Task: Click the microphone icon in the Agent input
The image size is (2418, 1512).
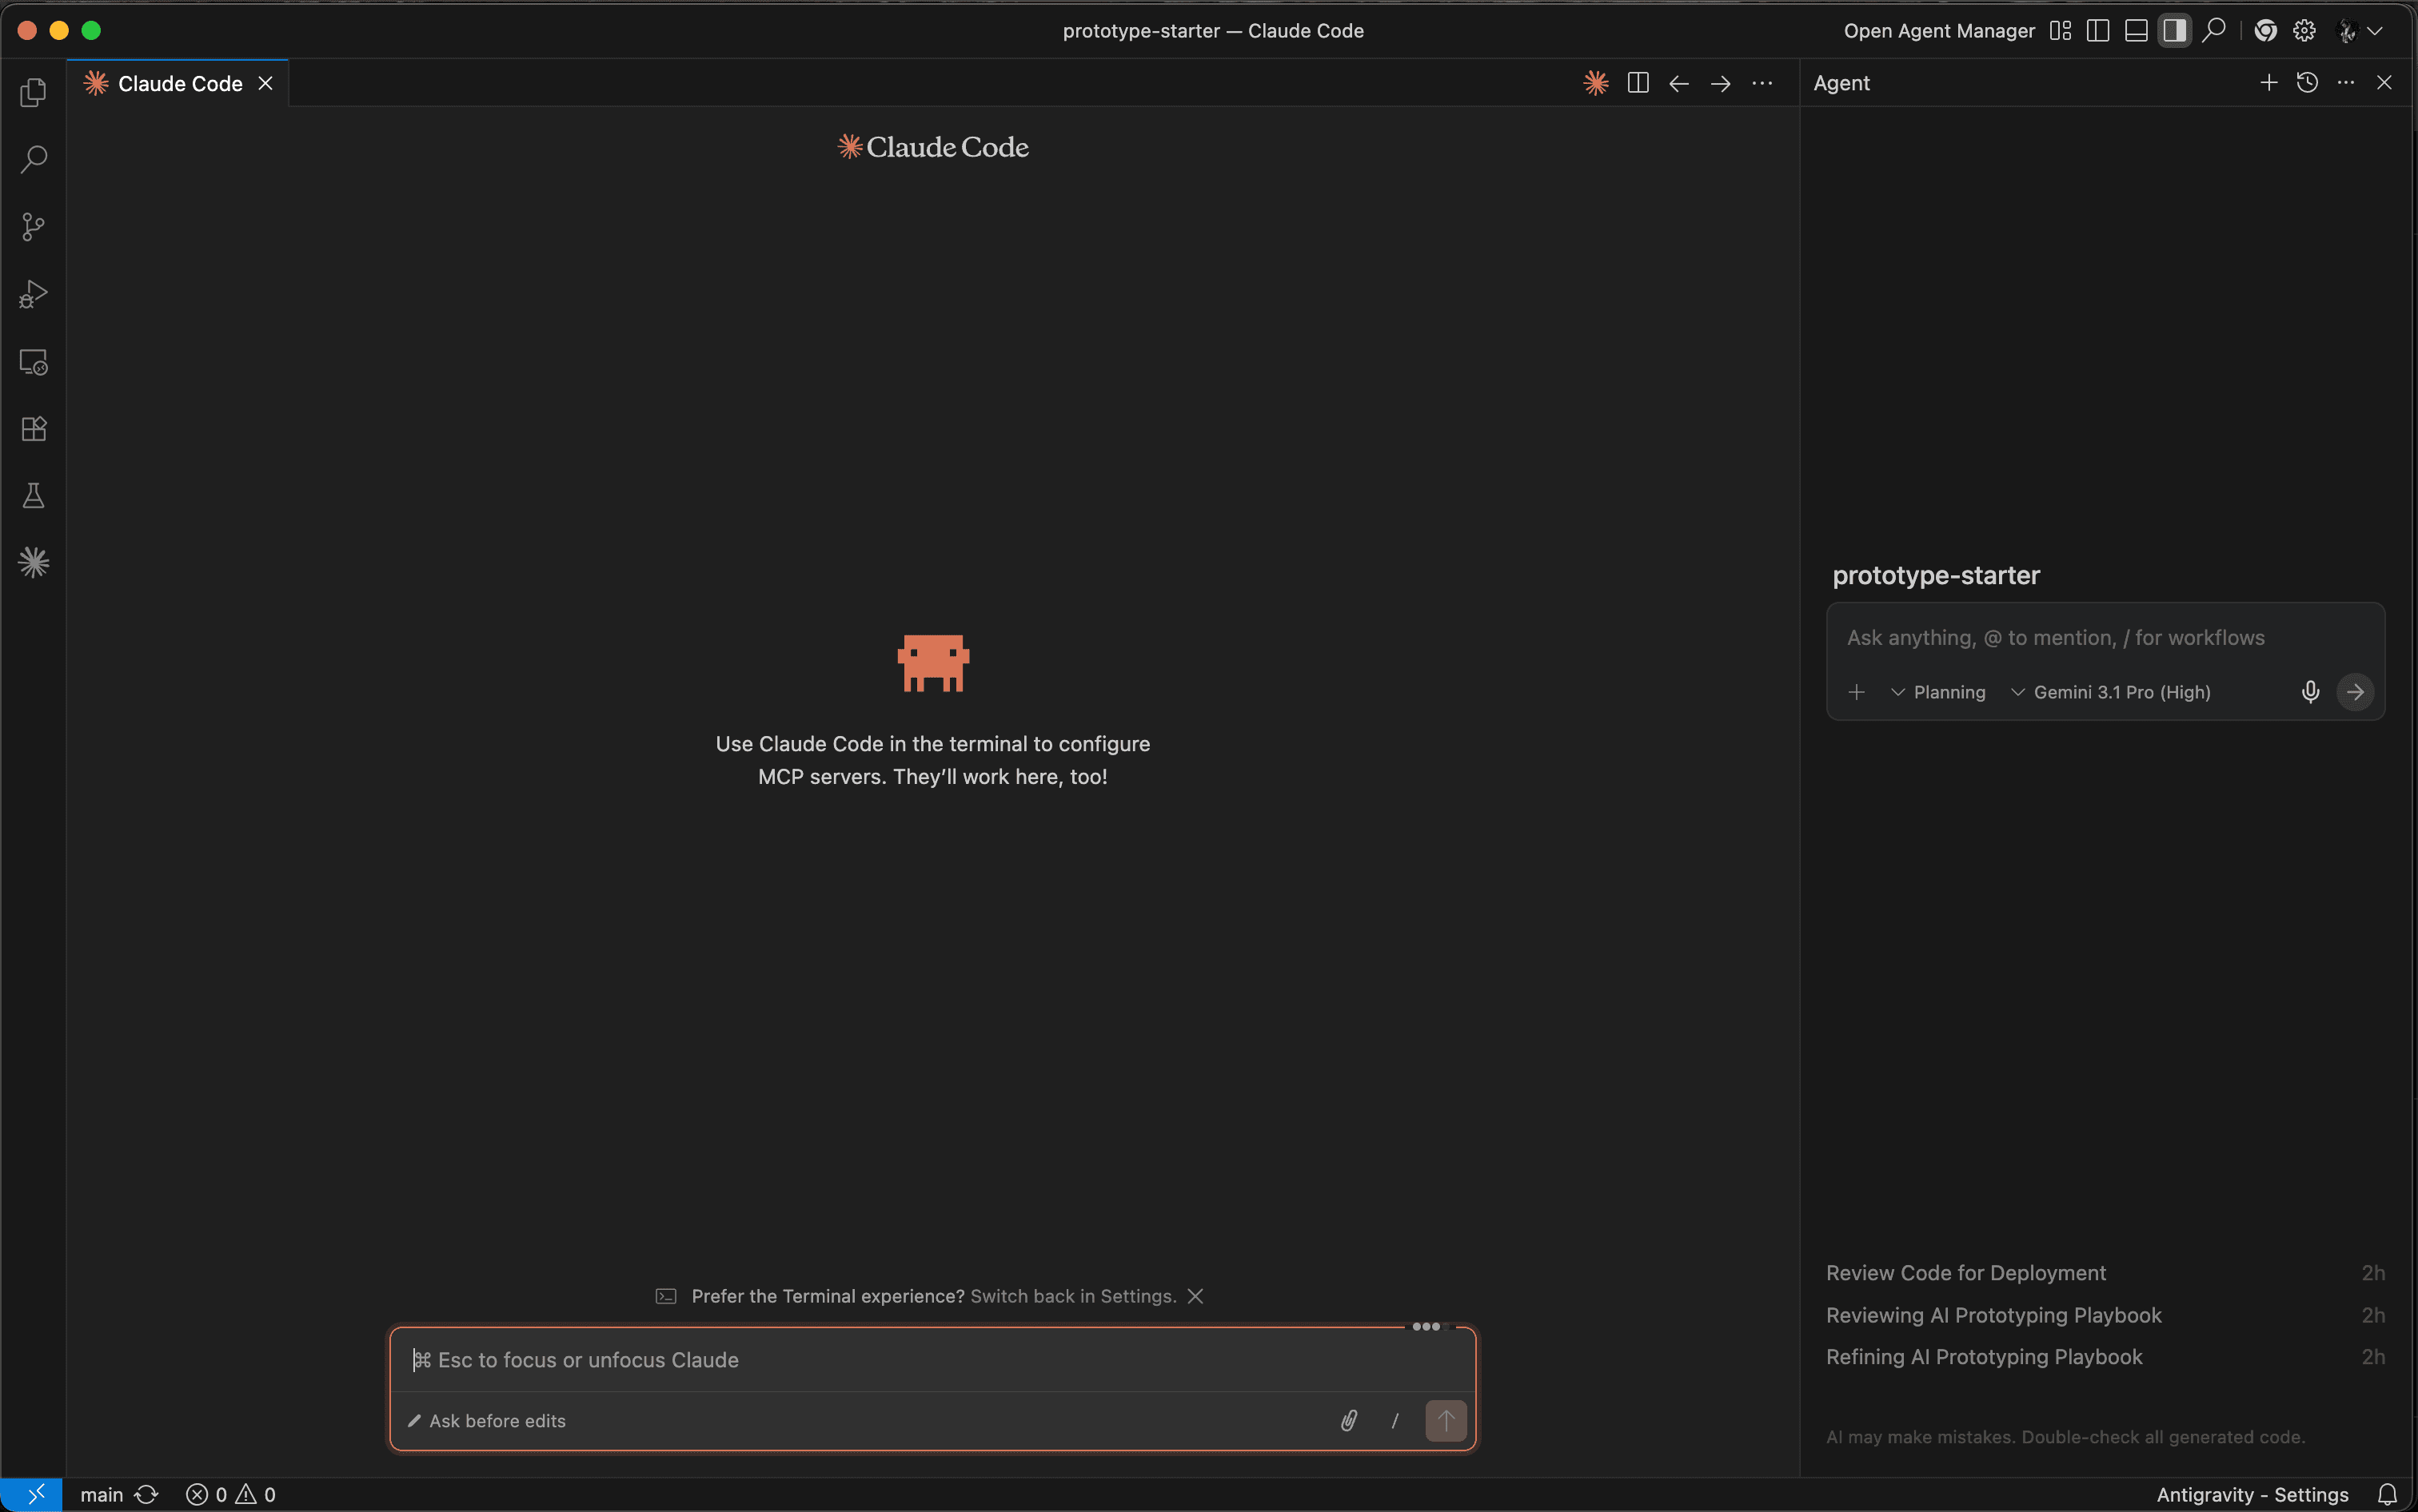Action: tap(2309, 691)
